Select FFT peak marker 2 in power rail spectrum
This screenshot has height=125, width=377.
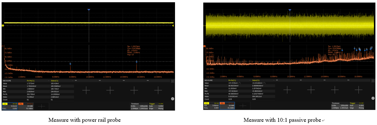(x=136, y=62)
